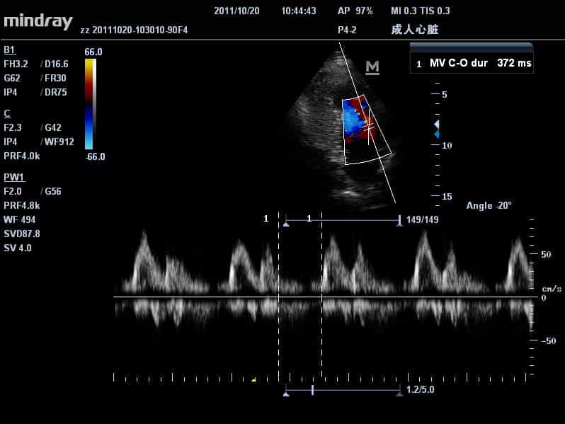Click the 2011/10/20 date

(236, 11)
